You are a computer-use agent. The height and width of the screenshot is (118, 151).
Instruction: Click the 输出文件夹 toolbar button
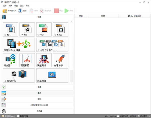click(9, 11)
